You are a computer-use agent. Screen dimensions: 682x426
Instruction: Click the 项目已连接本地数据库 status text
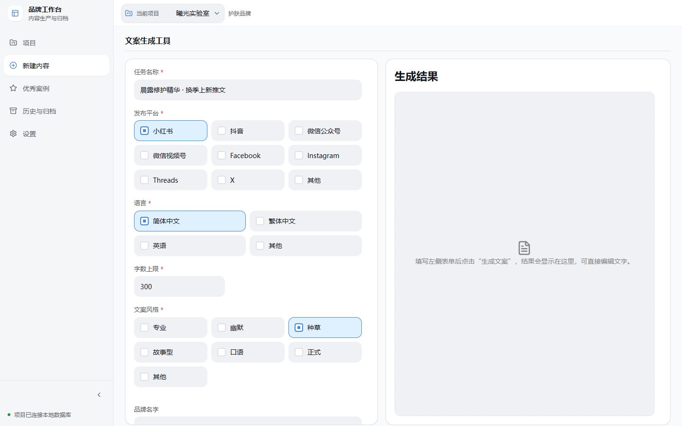coord(43,415)
